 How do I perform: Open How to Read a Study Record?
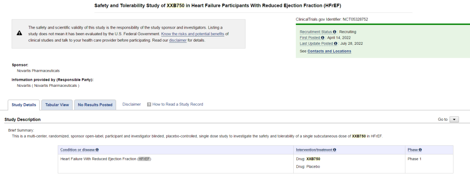click(178, 104)
